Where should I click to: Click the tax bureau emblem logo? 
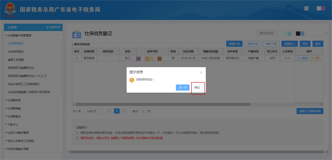point(10,10)
